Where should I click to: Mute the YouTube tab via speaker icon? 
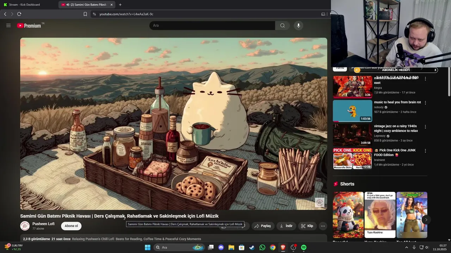coord(67,5)
